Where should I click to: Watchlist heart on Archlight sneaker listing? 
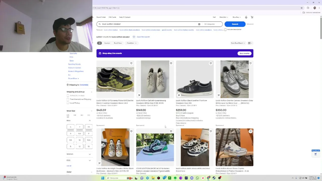pos(131,131)
